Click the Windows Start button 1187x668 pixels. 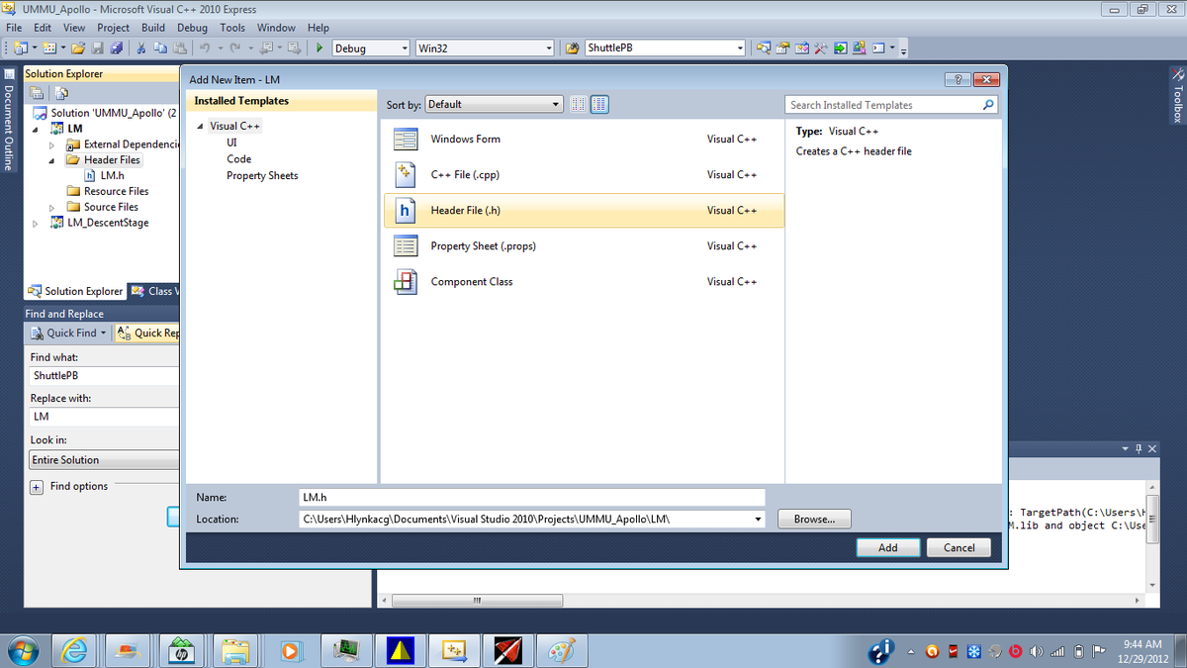tap(22, 650)
